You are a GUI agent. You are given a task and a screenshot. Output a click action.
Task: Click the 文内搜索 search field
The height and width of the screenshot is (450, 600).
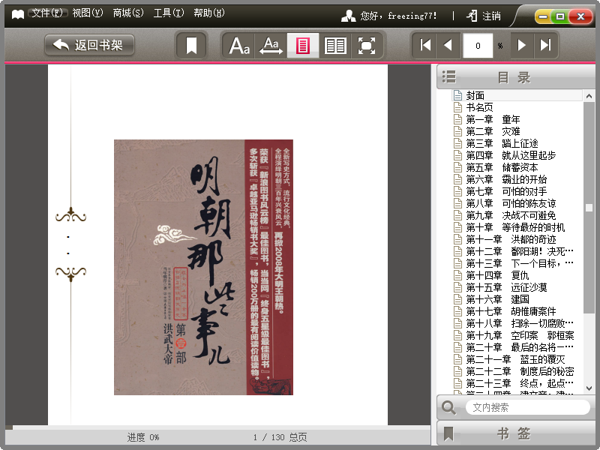[528, 407]
